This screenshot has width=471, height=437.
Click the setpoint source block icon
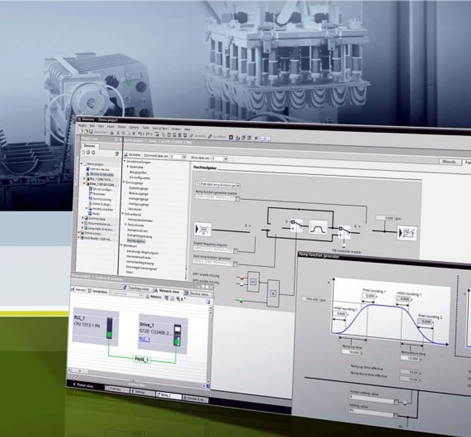click(x=203, y=229)
